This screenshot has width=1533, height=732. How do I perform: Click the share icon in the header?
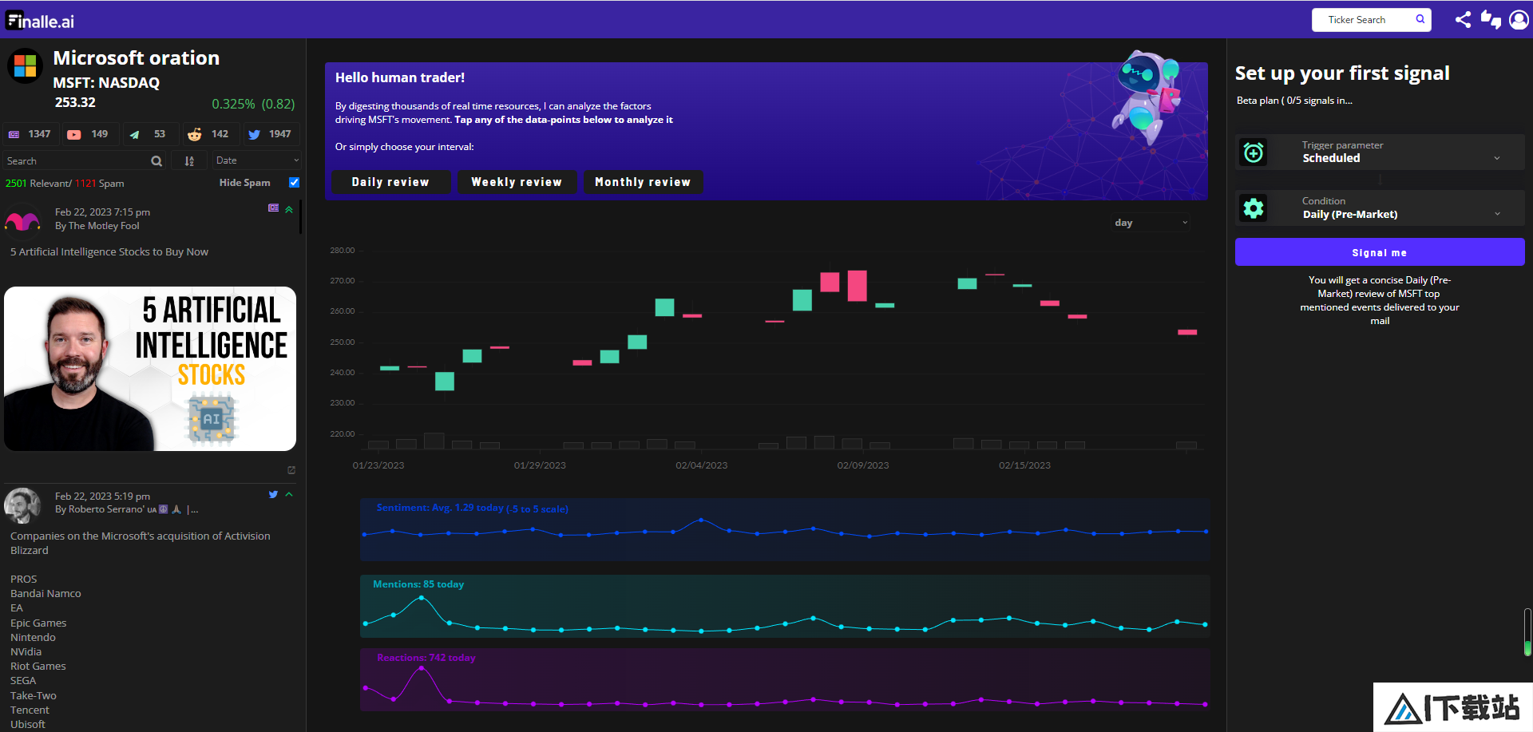[1463, 19]
